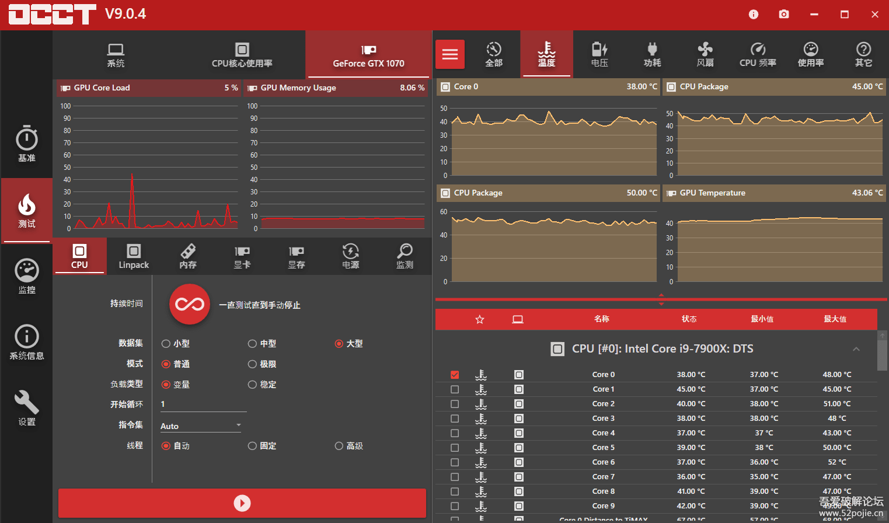Screen dimensions: 889x523
Task: Click the infinity duration button
Action: [189, 304]
